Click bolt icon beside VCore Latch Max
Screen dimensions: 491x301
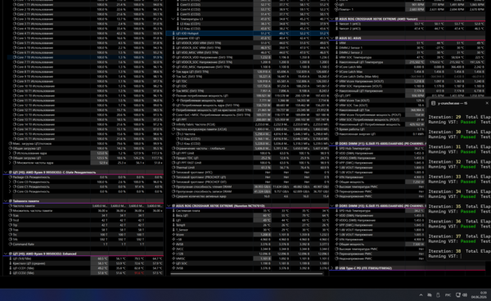[x=337, y=72]
